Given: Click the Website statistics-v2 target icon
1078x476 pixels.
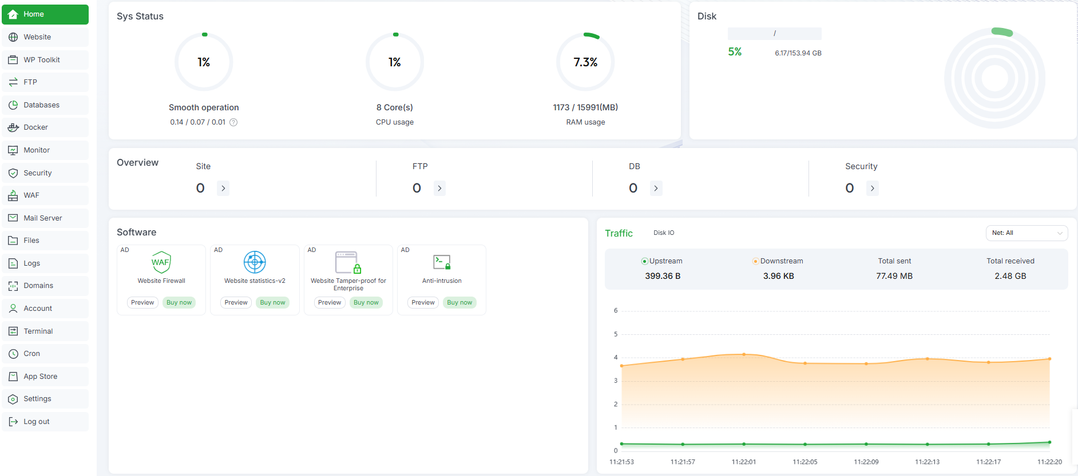Looking at the screenshot, I should (255, 262).
